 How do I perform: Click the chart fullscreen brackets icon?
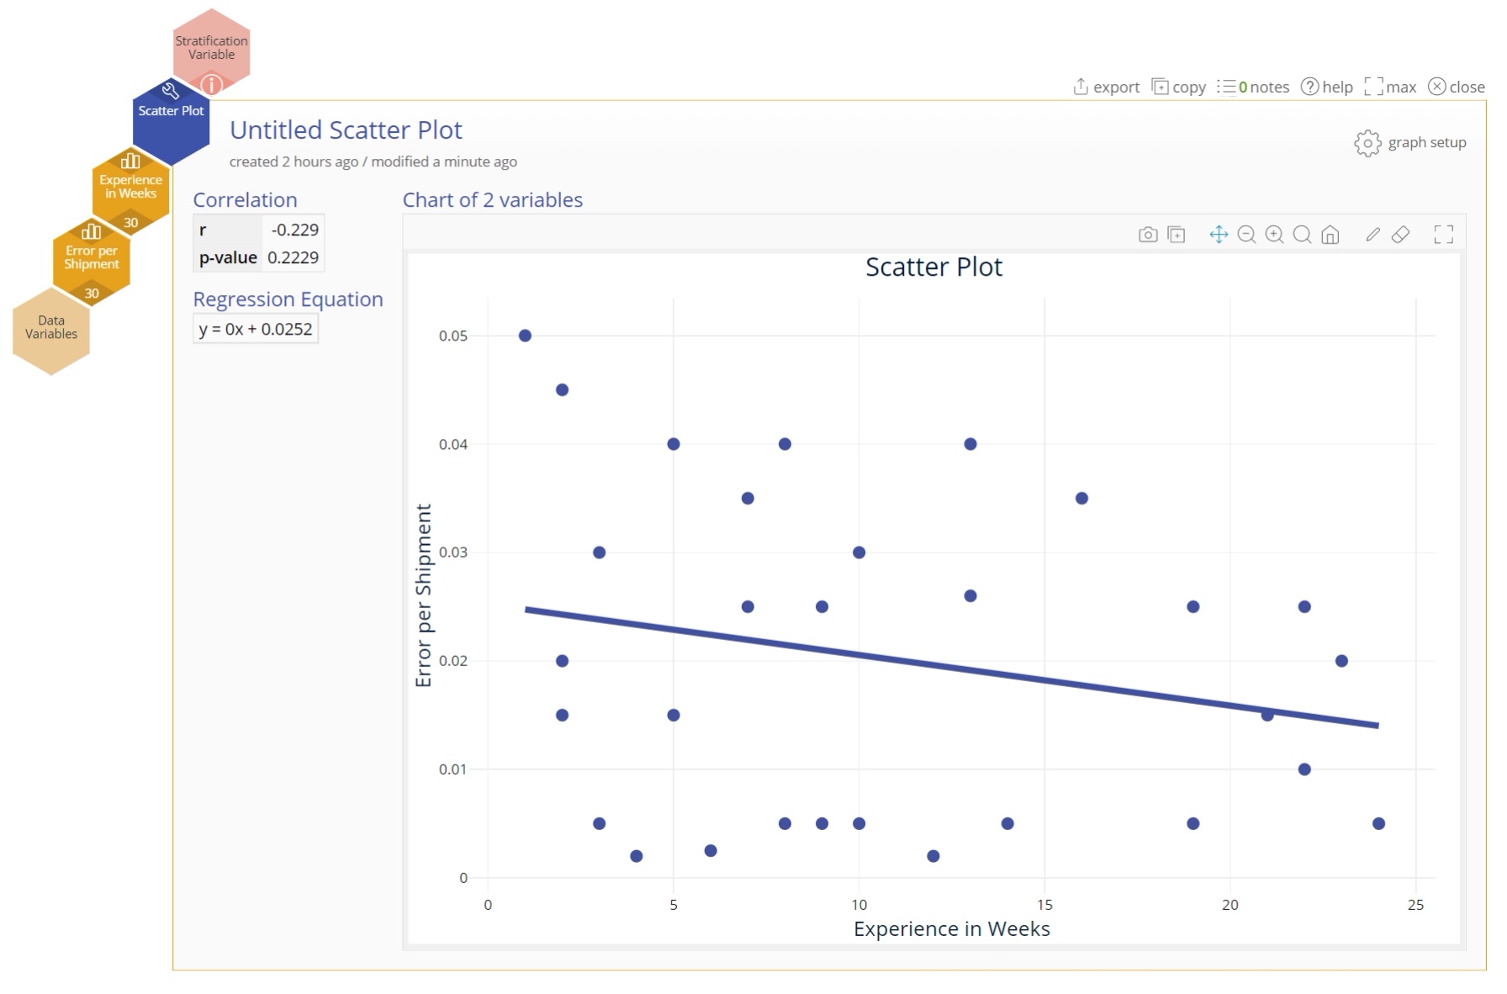(1443, 235)
